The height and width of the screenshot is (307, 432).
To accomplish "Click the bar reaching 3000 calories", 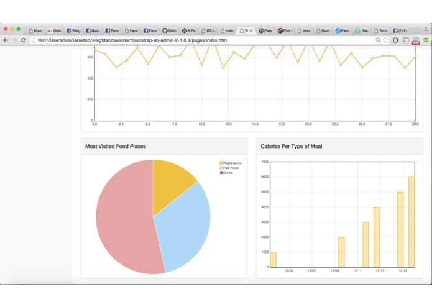I will click(365, 245).
